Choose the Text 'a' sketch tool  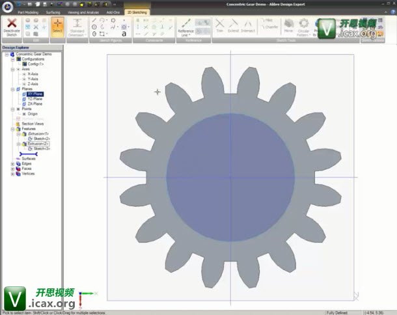pos(124,34)
